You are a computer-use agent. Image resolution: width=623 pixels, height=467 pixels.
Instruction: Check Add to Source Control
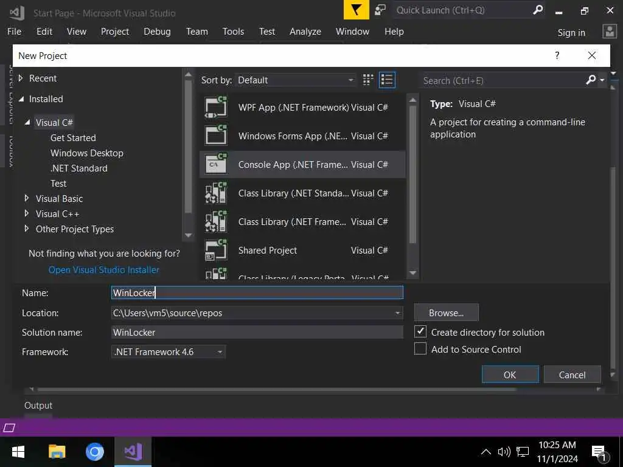tap(420, 348)
